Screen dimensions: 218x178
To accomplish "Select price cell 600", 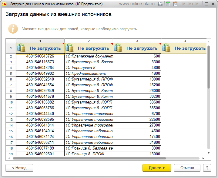I will coord(137,56).
